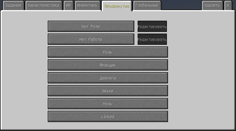Select the ИИ tab

click(68, 6)
